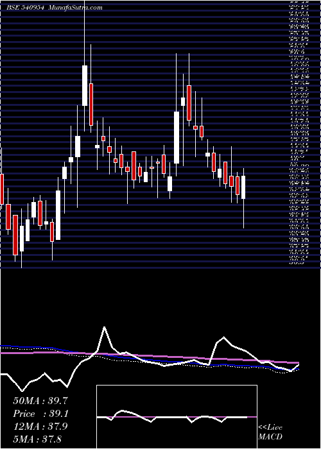Click the 50MA : 39.7 value

[40, 401]
